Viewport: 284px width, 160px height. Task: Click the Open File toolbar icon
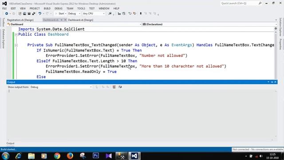[24, 14]
